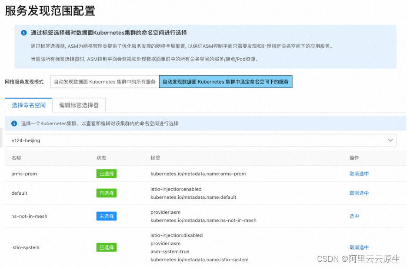Switch to the 选择命名空间 tab

click(29, 105)
